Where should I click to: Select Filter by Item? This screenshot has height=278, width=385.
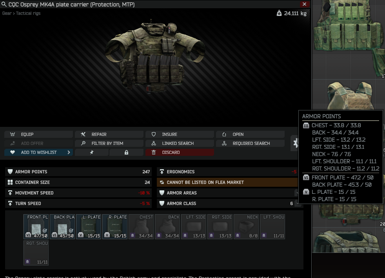(109, 143)
